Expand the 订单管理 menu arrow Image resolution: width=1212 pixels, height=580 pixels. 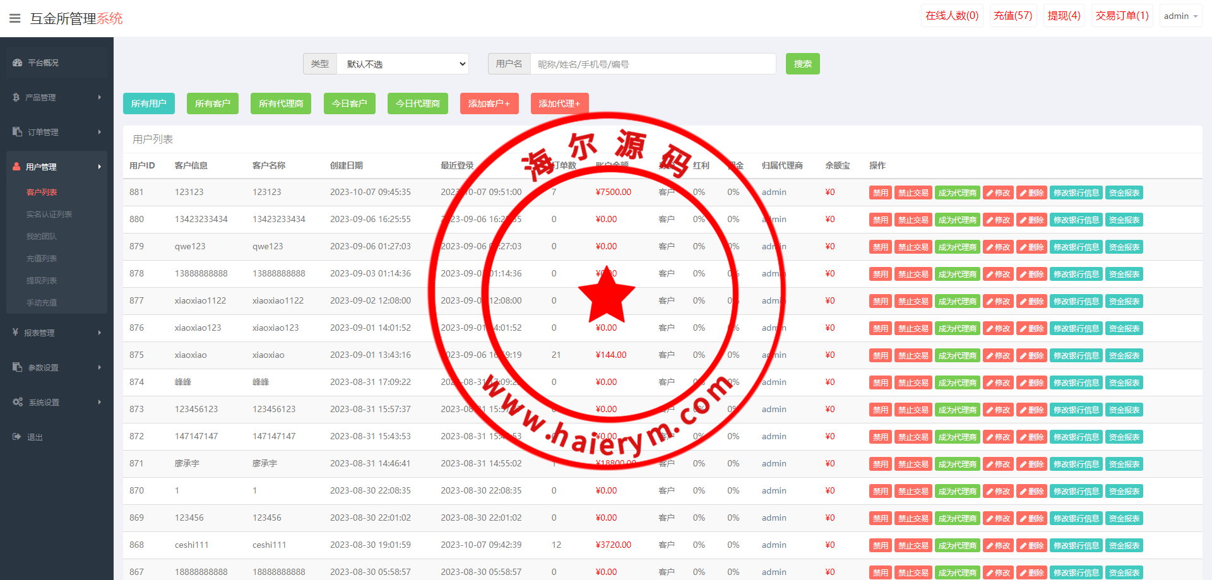[100, 132]
